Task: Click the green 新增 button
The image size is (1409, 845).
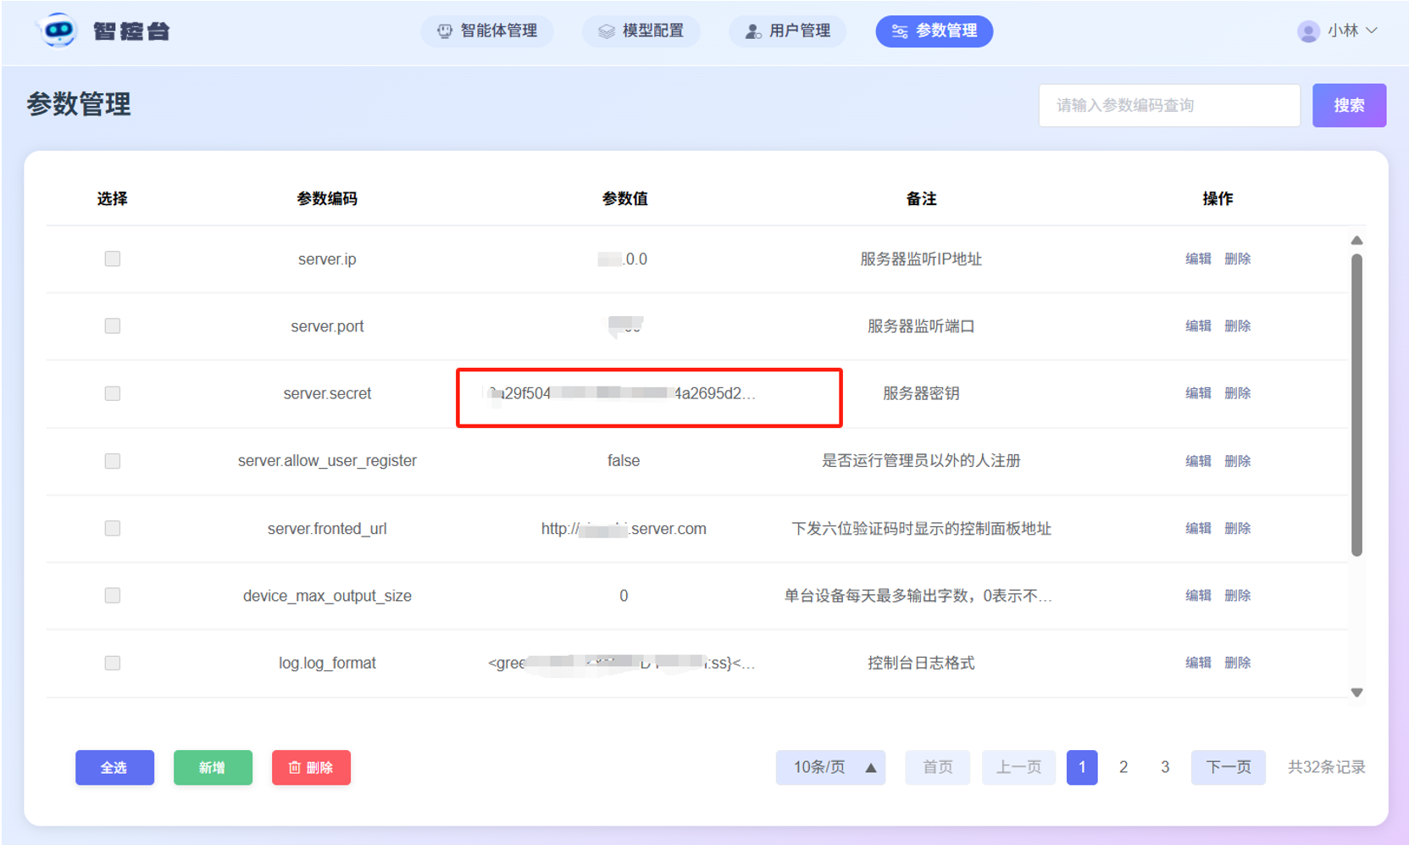Action: (213, 768)
